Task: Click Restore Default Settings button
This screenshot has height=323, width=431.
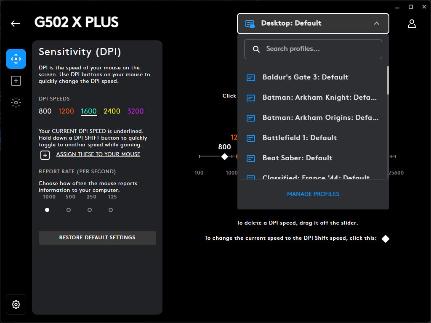Action: click(x=97, y=238)
